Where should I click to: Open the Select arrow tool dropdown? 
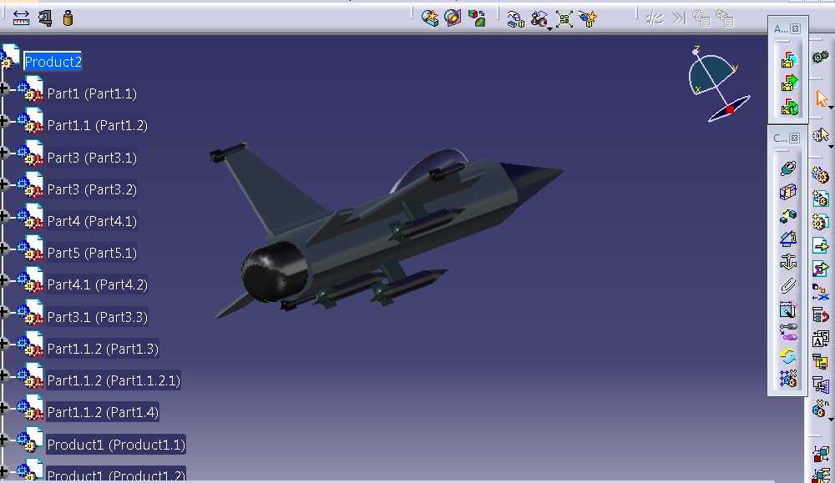[831, 108]
